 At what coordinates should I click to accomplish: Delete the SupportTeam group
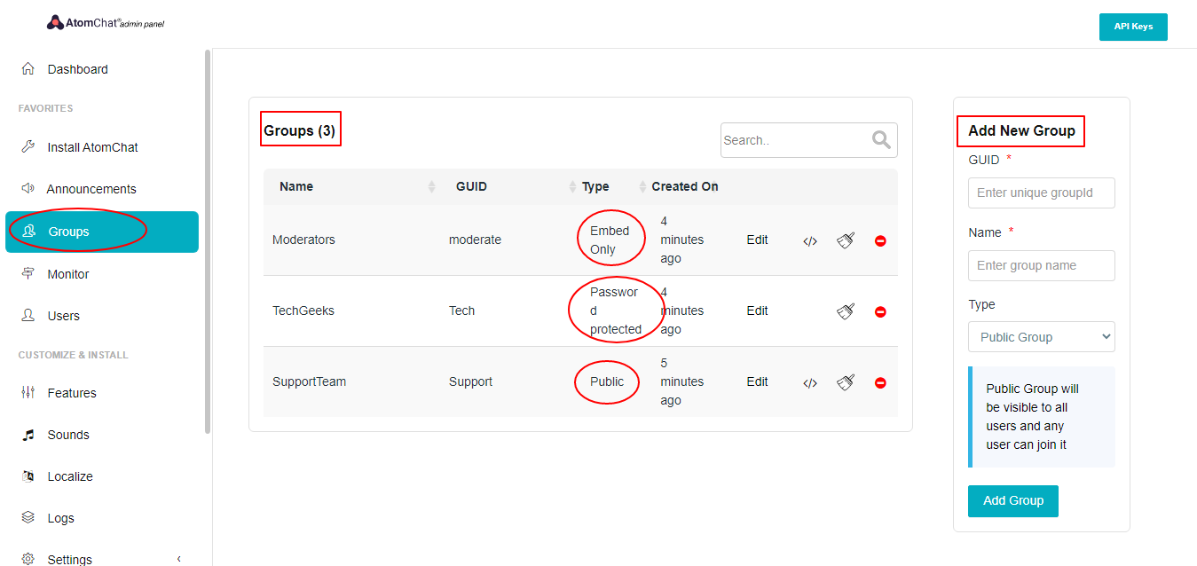pos(880,382)
